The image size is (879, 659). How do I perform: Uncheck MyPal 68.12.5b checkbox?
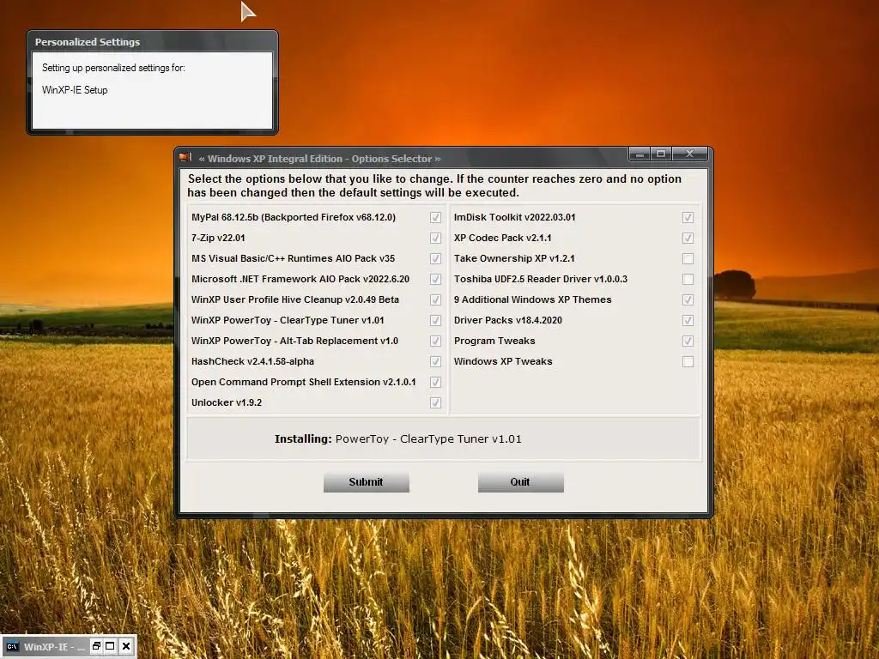click(x=435, y=217)
